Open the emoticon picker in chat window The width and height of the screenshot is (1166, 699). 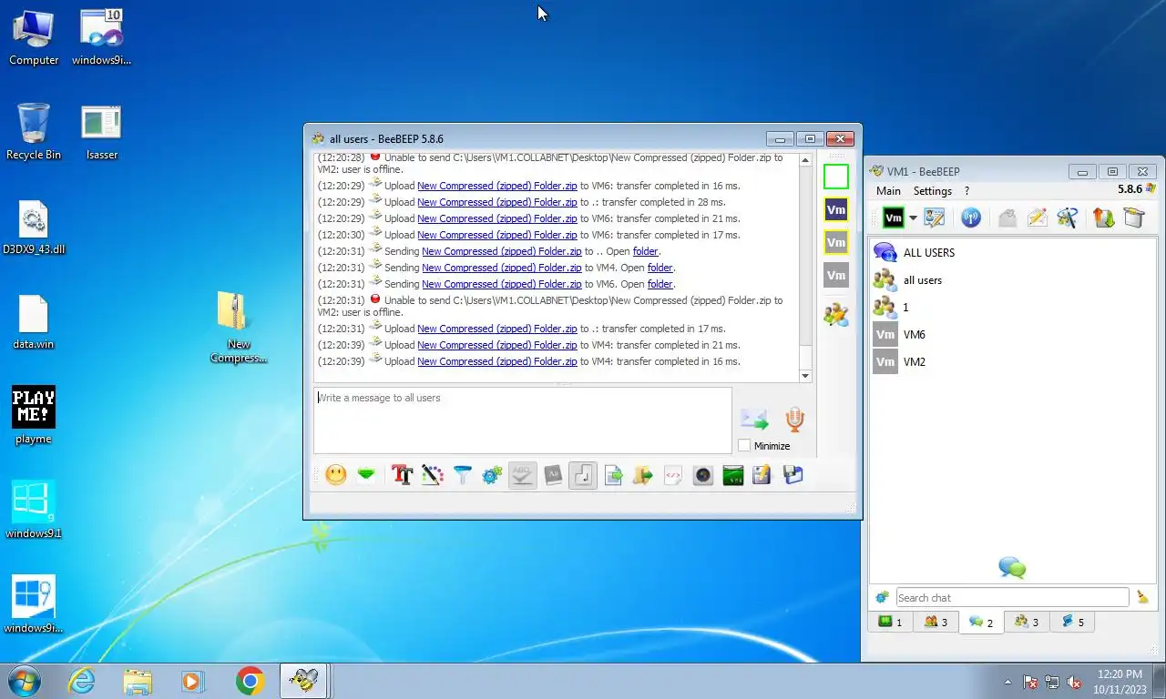336,475
